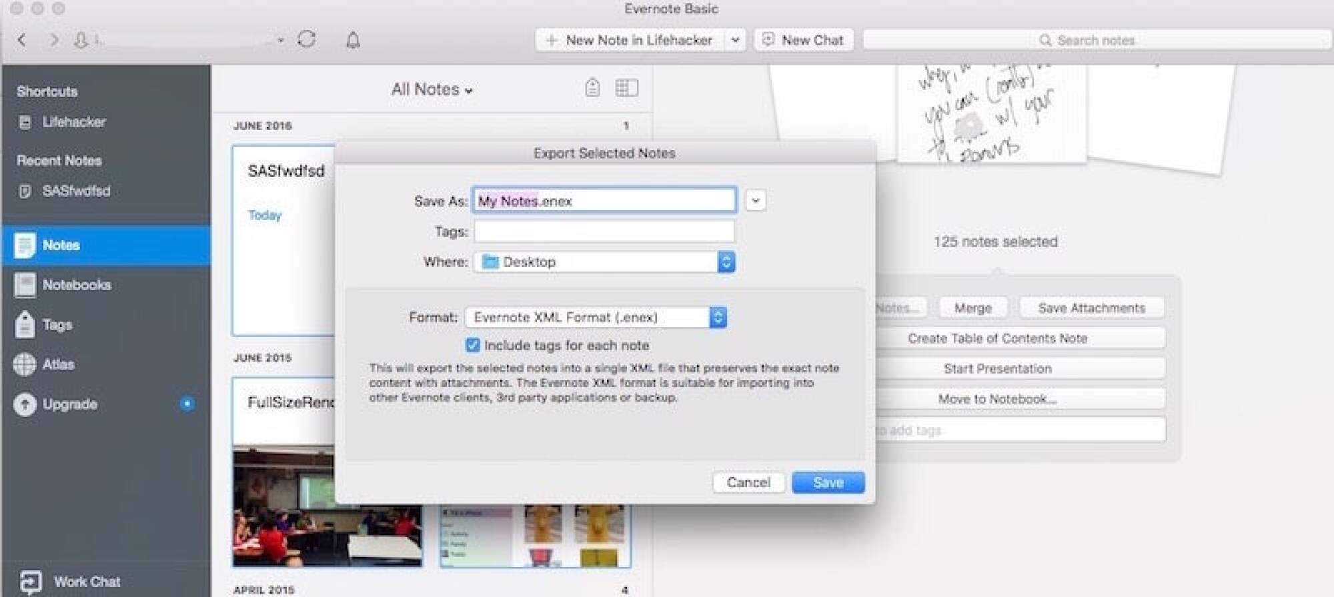
Task: Focus the Search notes field
Action: pyautogui.click(x=1097, y=40)
